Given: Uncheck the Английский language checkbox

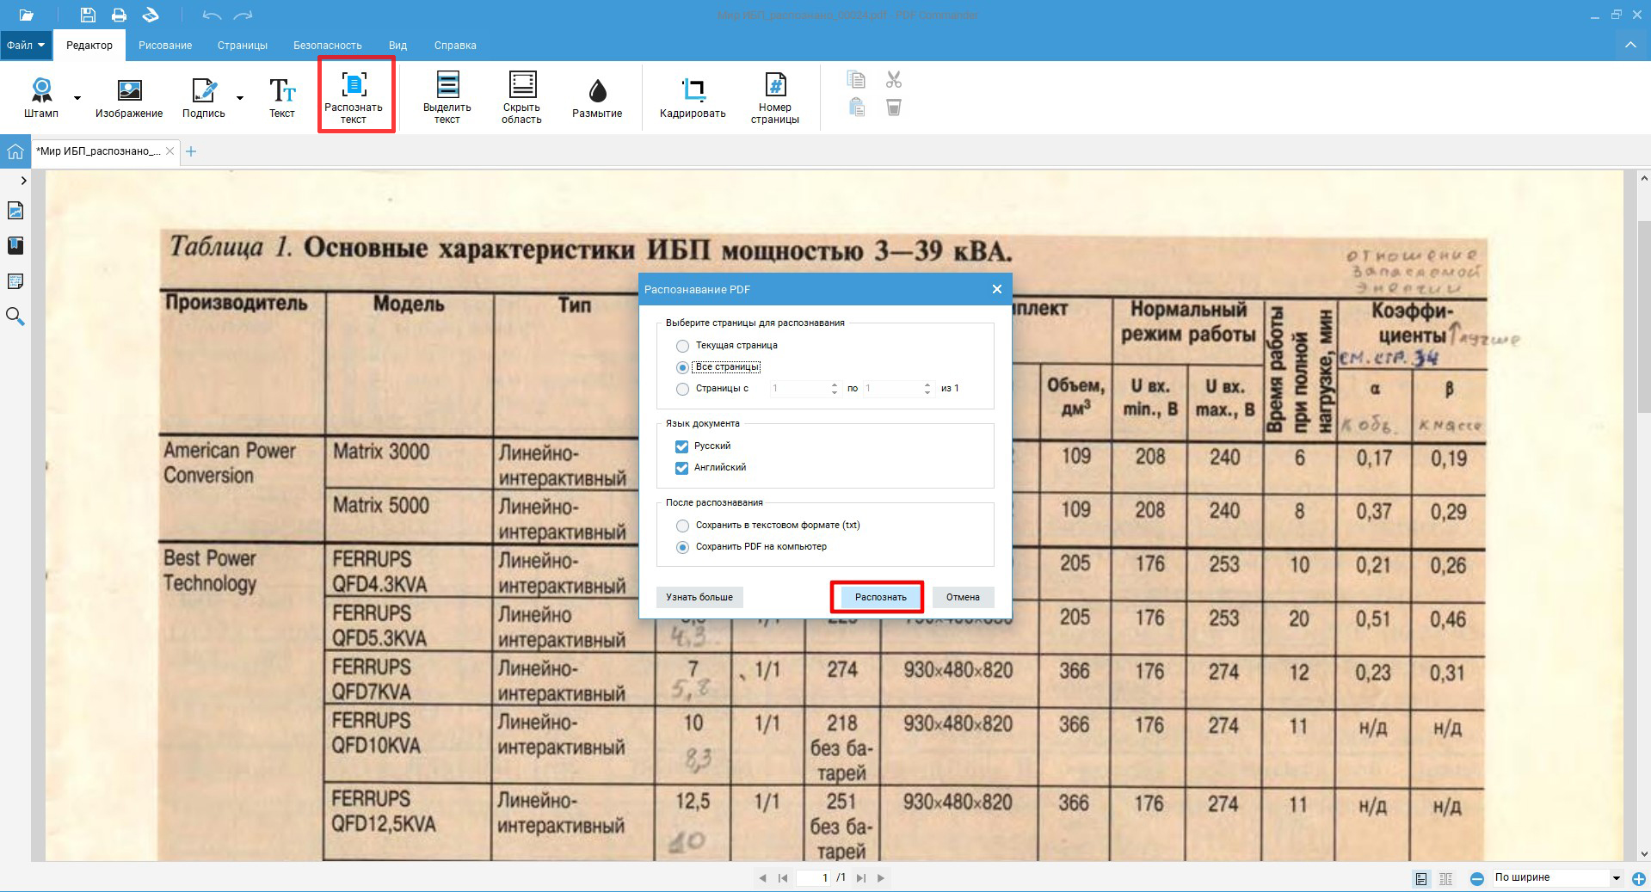Looking at the screenshot, I should click(682, 468).
